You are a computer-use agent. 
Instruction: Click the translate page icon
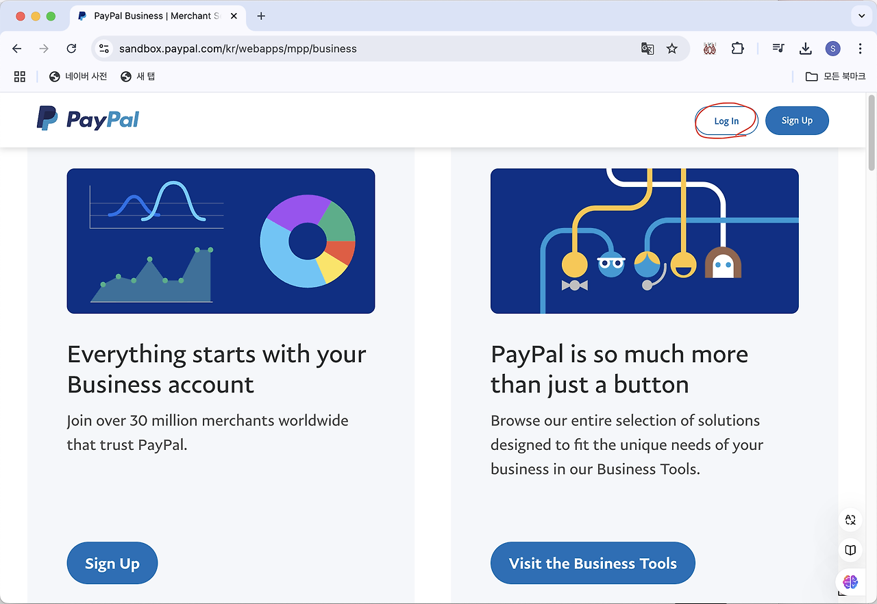tap(647, 49)
